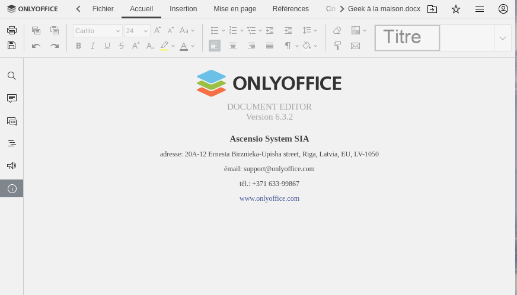Open color scheme change icon

[x=356, y=30]
